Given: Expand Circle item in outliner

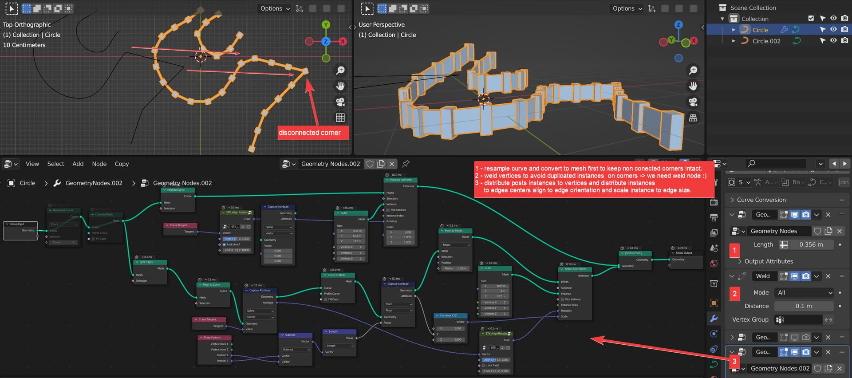Looking at the screenshot, I should click(734, 30).
